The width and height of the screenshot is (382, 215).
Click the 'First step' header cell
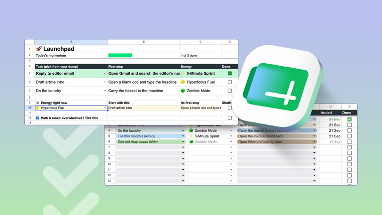(144, 67)
